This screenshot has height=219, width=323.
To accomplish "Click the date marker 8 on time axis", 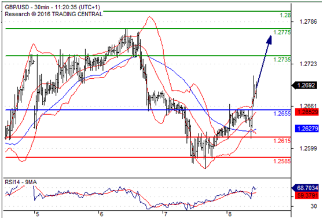I will (229, 214).
